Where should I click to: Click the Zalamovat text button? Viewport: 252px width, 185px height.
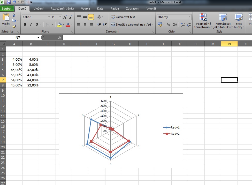[x=123, y=17]
